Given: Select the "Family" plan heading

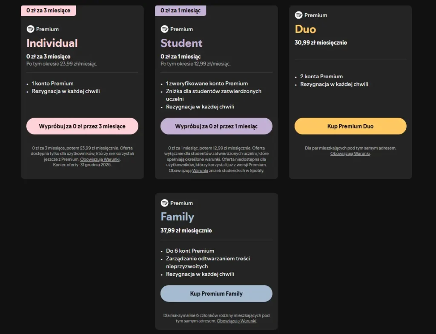Looking at the screenshot, I should click(177, 217).
